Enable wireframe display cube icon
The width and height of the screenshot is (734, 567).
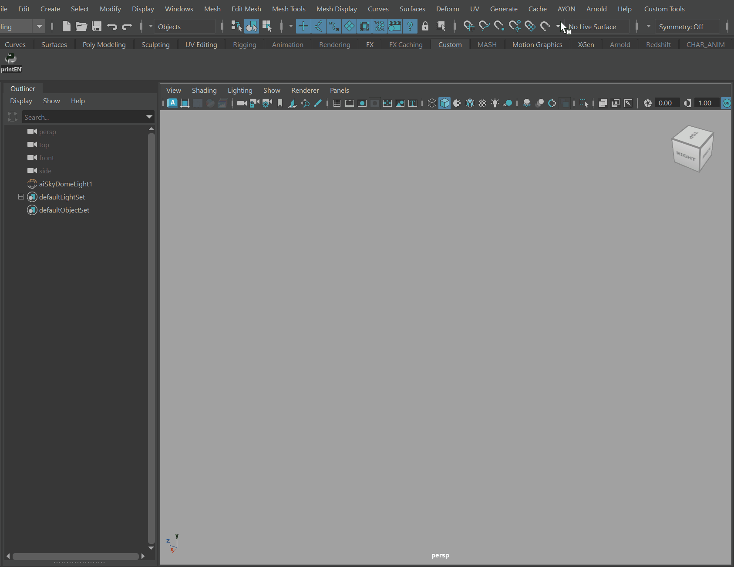point(432,103)
